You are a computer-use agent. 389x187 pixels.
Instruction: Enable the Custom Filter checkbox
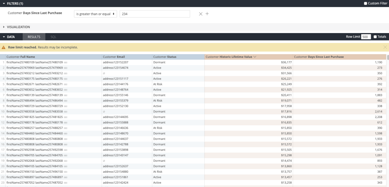pyautogui.click(x=366, y=3)
